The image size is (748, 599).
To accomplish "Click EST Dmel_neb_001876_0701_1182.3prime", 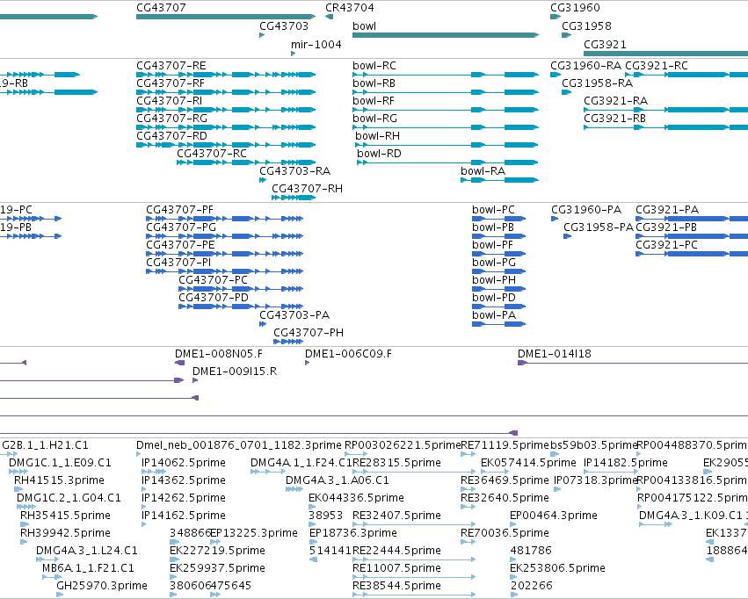I will coord(239,445).
